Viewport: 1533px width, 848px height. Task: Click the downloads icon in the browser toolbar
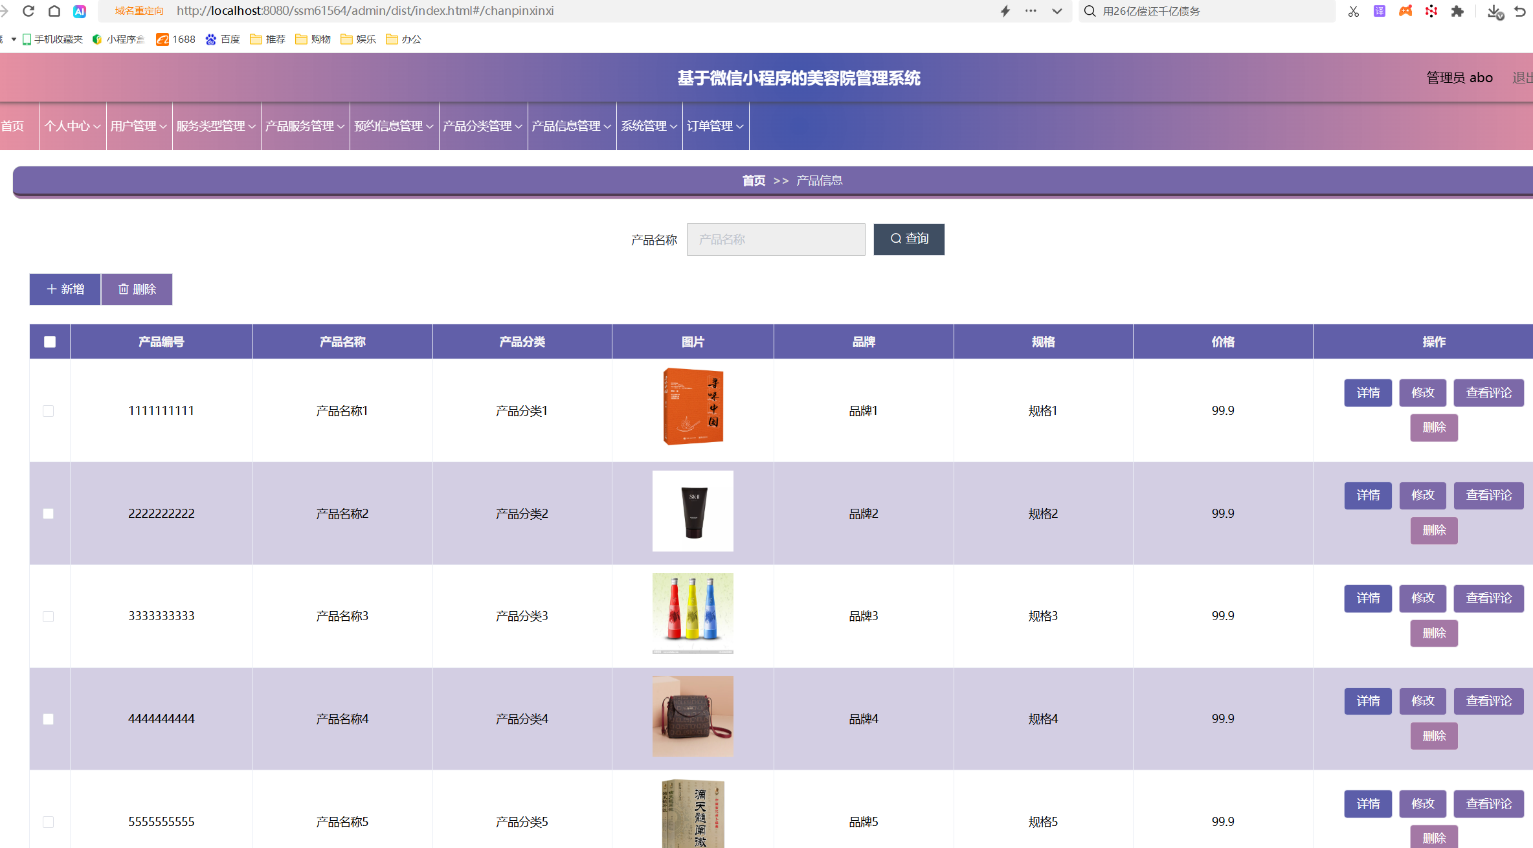click(1494, 11)
